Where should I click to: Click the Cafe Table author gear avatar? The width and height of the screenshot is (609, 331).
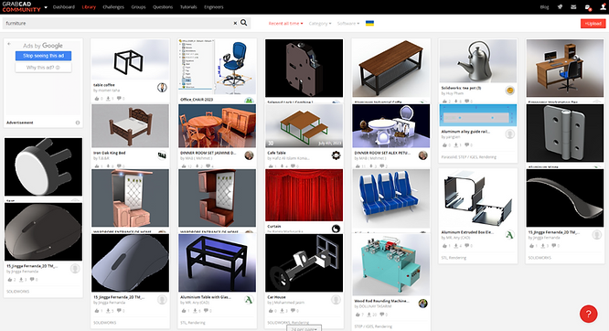pos(336,155)
